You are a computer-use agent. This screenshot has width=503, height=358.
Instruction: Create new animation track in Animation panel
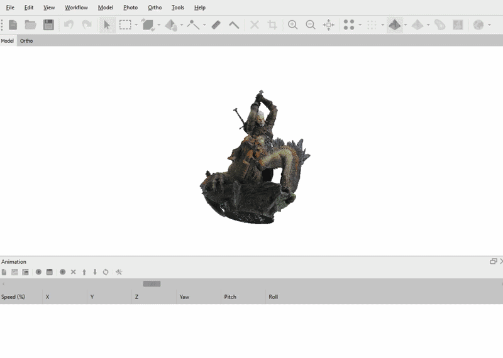(4, 272)
